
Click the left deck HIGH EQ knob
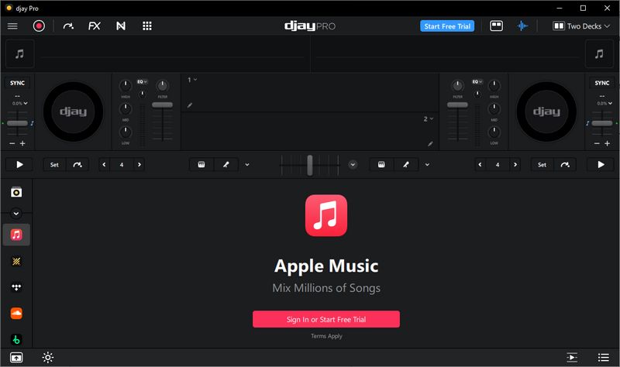pos(126,85)
